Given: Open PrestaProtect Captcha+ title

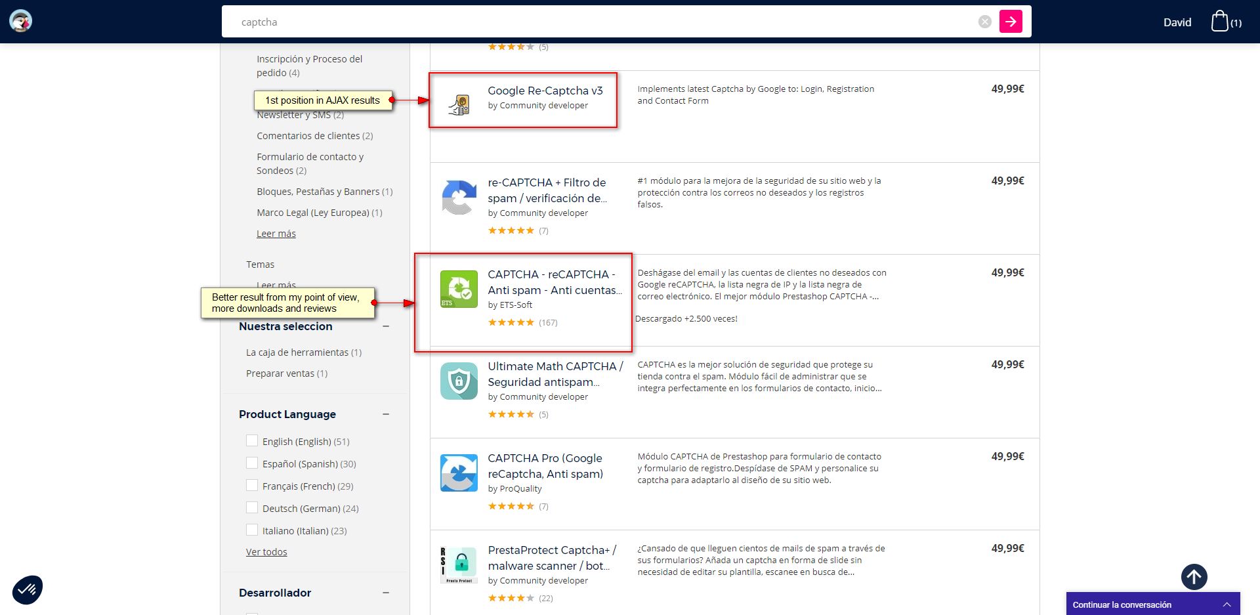Looking at the screenshot, I should point(552,558).
